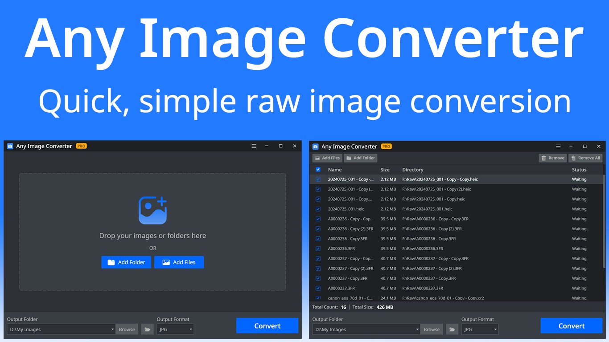Uncheck checkbox for A0000236 - Copy (2).3FR

[318, 229]
